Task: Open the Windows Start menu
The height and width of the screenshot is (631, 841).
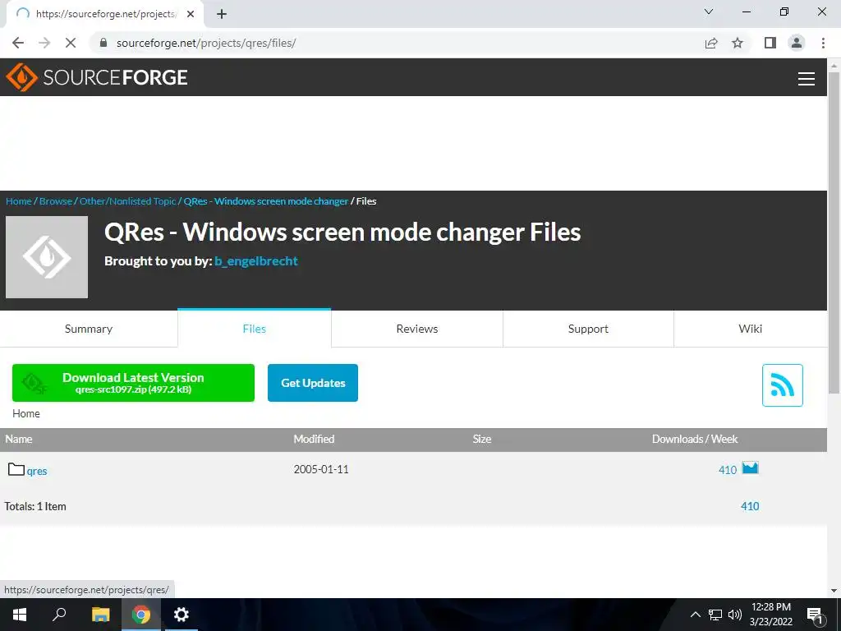Action: coord(20,615)
